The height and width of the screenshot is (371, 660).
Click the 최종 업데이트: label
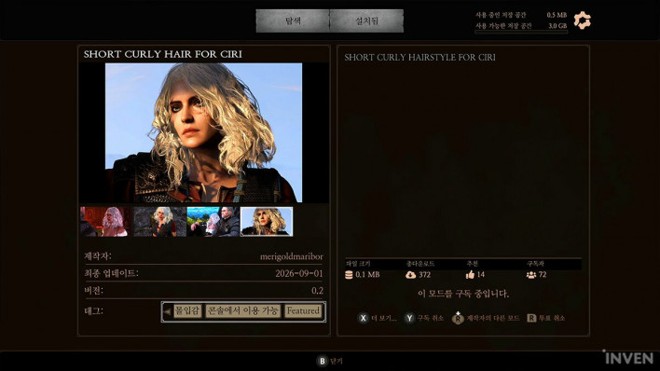(111, 273)
